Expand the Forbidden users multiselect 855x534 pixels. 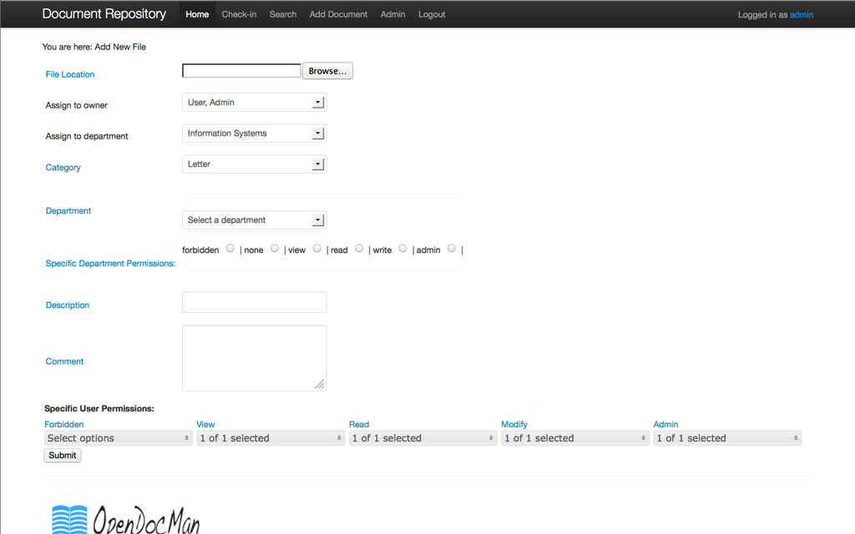[x=118, y=438]
